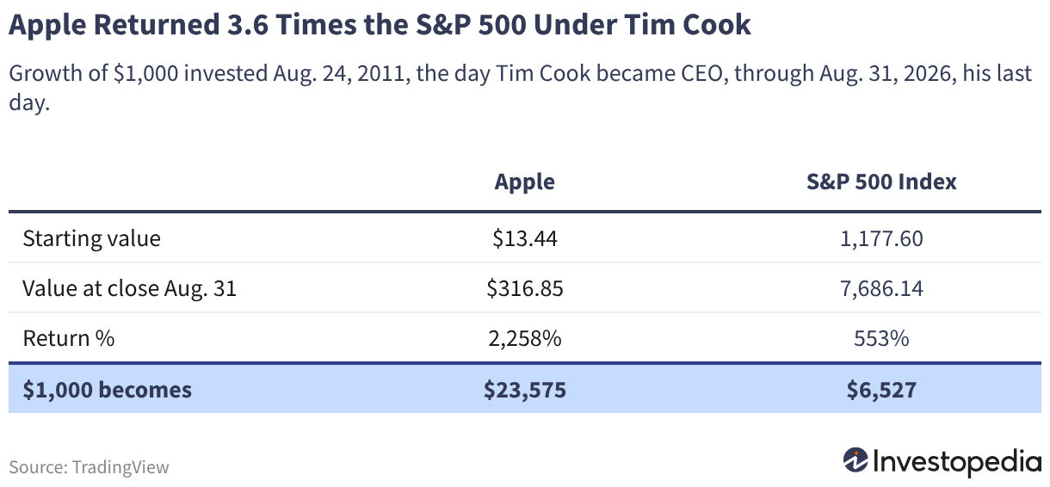Click the S&P closing value 7,686.14

(x=881, y=288)
